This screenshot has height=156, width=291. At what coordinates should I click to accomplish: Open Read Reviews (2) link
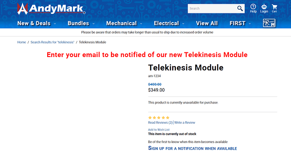point(160,122)
